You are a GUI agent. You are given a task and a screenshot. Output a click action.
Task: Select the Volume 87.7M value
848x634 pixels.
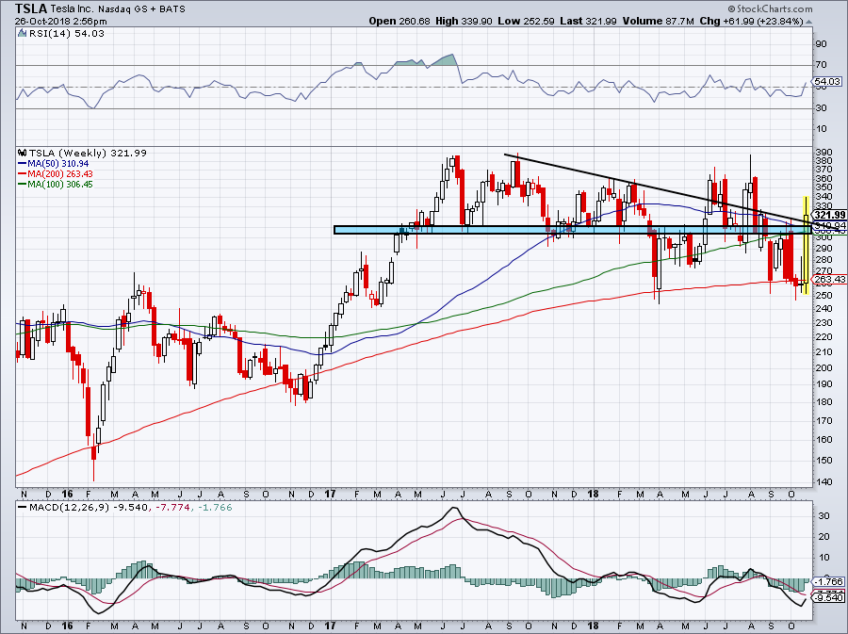[x=659, y=21]
